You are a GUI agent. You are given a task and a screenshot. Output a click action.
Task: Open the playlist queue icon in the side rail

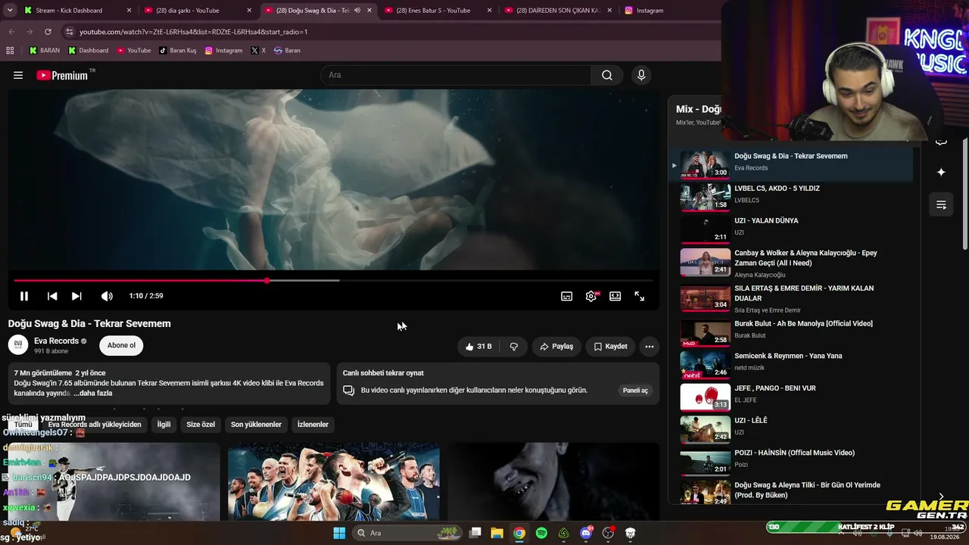[x=941, y=204]
